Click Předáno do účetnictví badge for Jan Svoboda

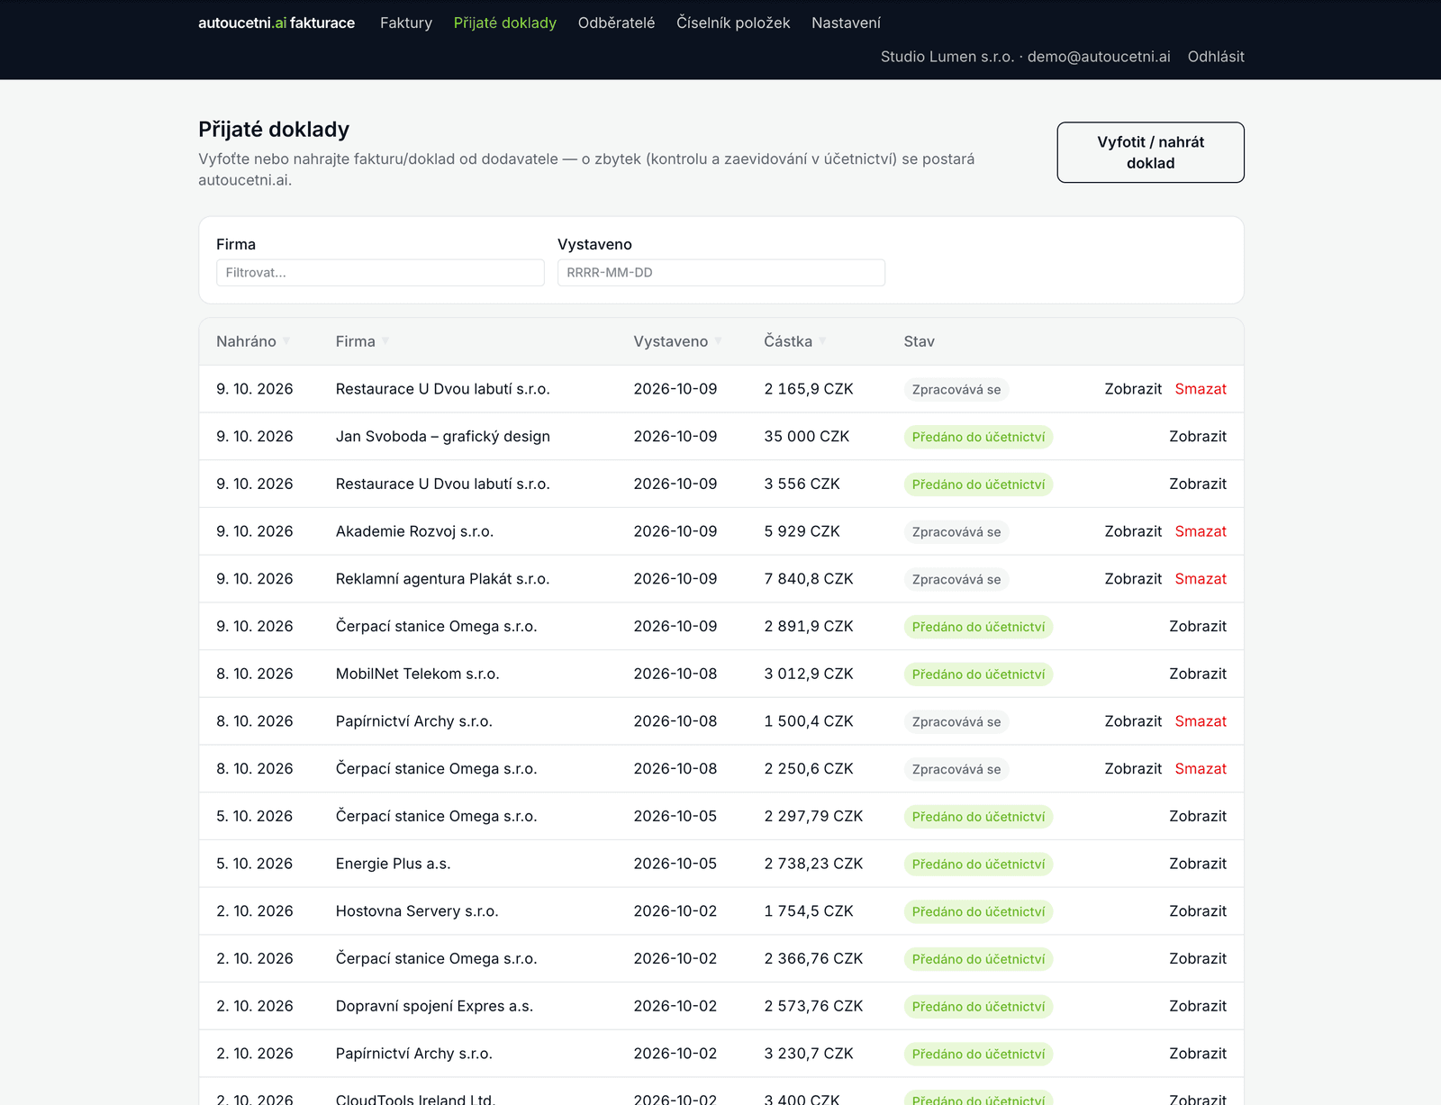click(978, 437)
